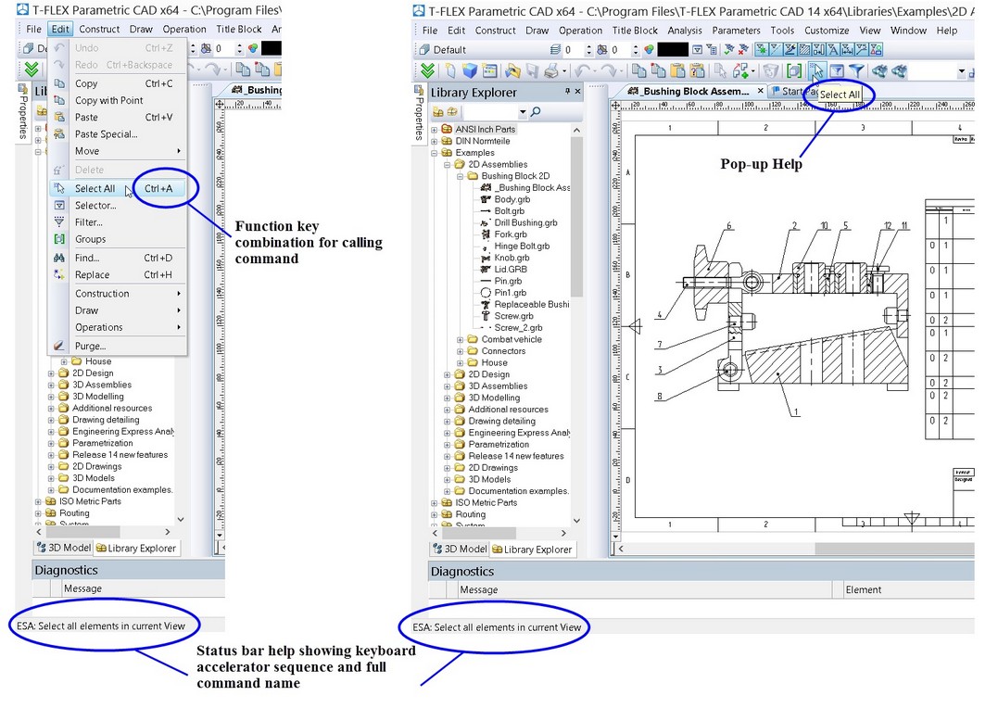
Task: Click the Paste clipboard icon in right toolbar
Action: click(x=678, y=70)
